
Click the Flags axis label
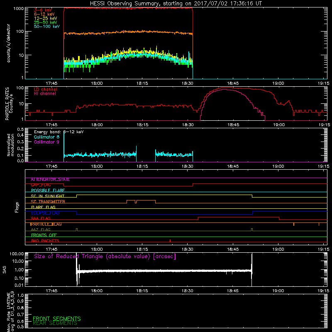[x=17, y=207]
